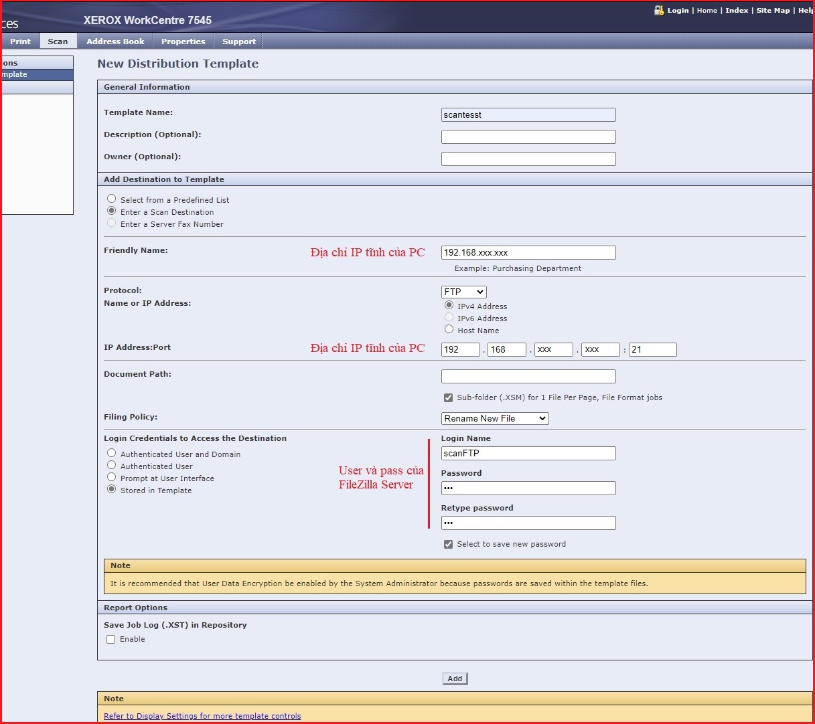Select 'Prompt at User Interface' option
Image resolution: width=815 pixels, height=724 pixels.
pyautogui.click(x=112, y=477)
